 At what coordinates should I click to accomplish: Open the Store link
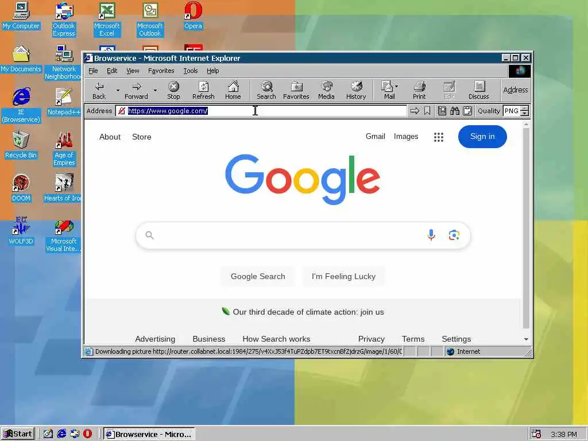click(x=142, y=137)
